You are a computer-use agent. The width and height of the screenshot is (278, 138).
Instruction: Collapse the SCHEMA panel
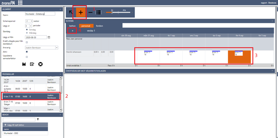[x=272, y=21]
